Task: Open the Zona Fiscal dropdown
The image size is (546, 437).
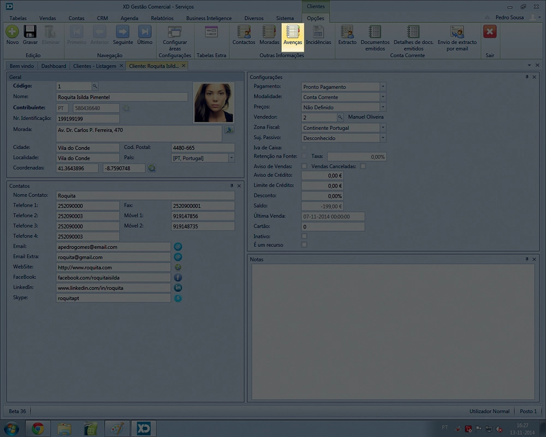Action: tap(383, 128)
